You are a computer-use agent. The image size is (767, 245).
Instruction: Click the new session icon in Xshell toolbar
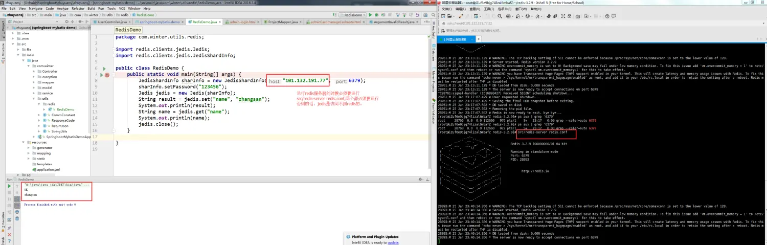(x=442, y=16)
